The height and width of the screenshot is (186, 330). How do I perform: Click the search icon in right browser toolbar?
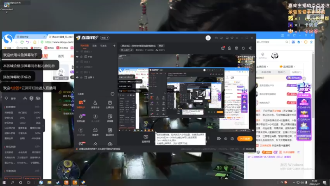point(287,42)
